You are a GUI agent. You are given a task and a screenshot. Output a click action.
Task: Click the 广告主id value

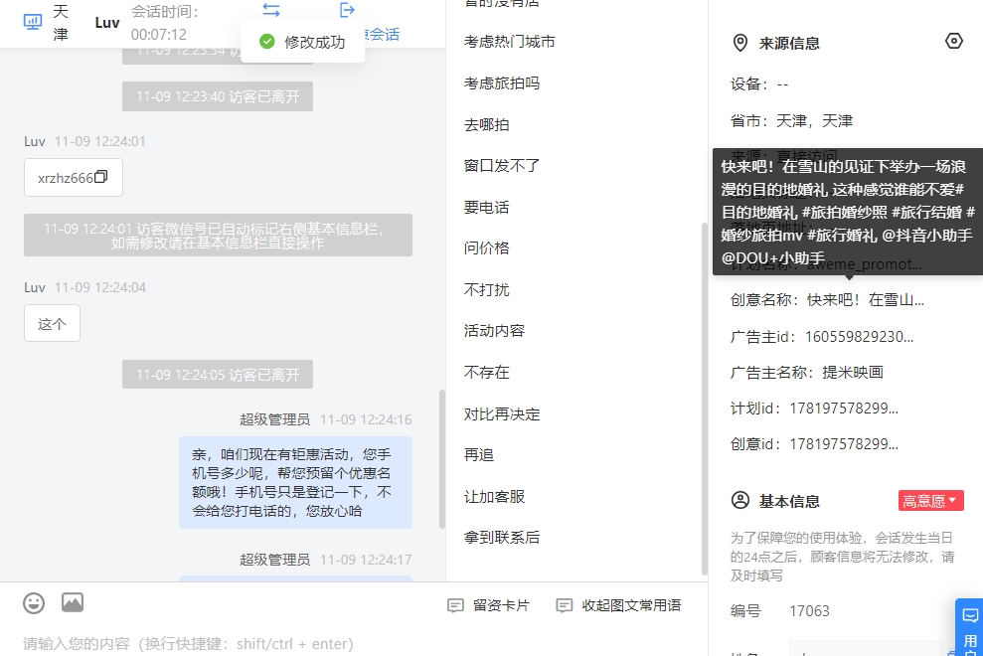point(859,337)
